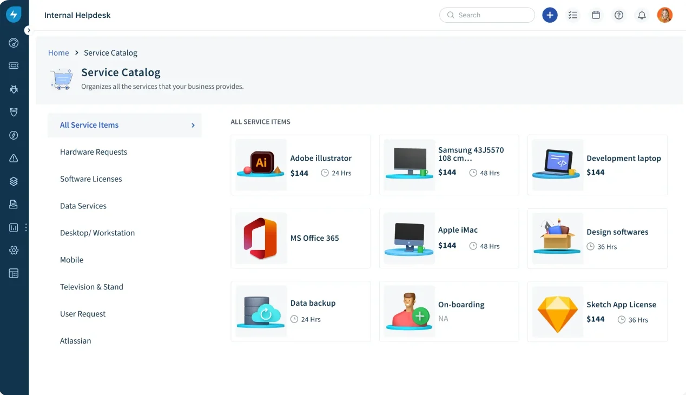Image resolution: width=686 pixels, height=395 pixels.
Task: Open the Sketch App License title
Action: tap(622, 305)
